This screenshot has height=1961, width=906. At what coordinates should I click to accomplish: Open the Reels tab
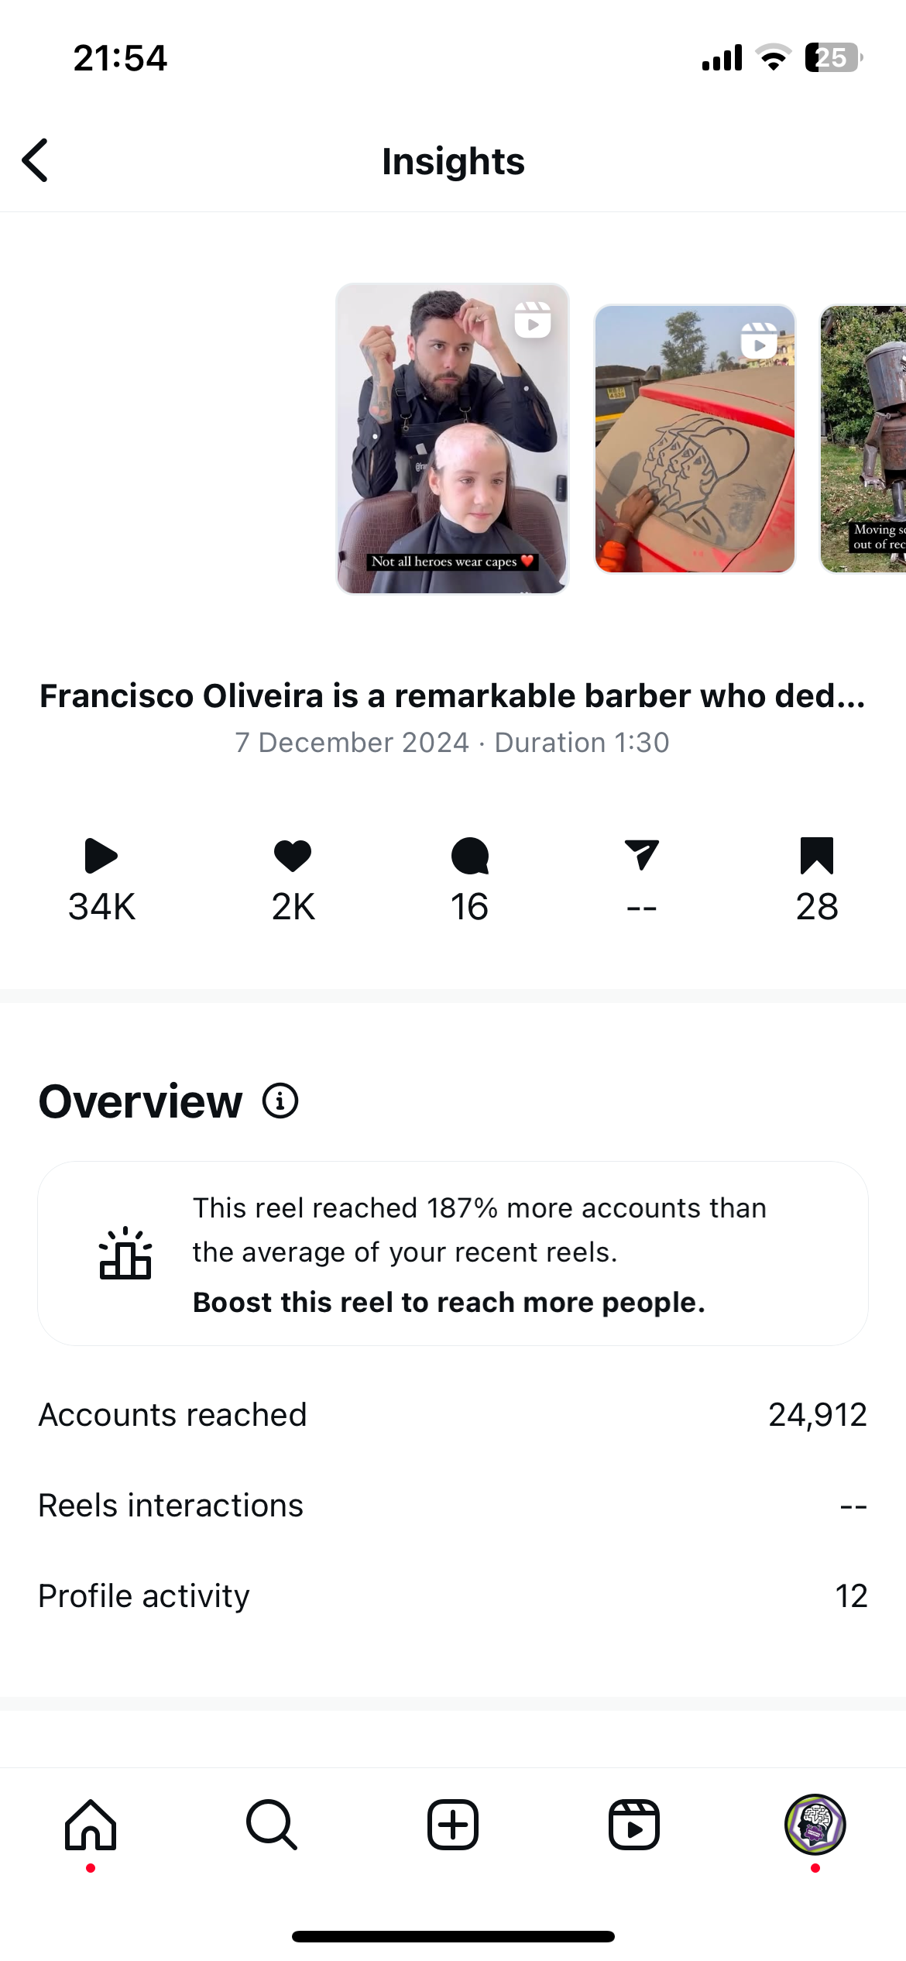[x=634, y=1825]
